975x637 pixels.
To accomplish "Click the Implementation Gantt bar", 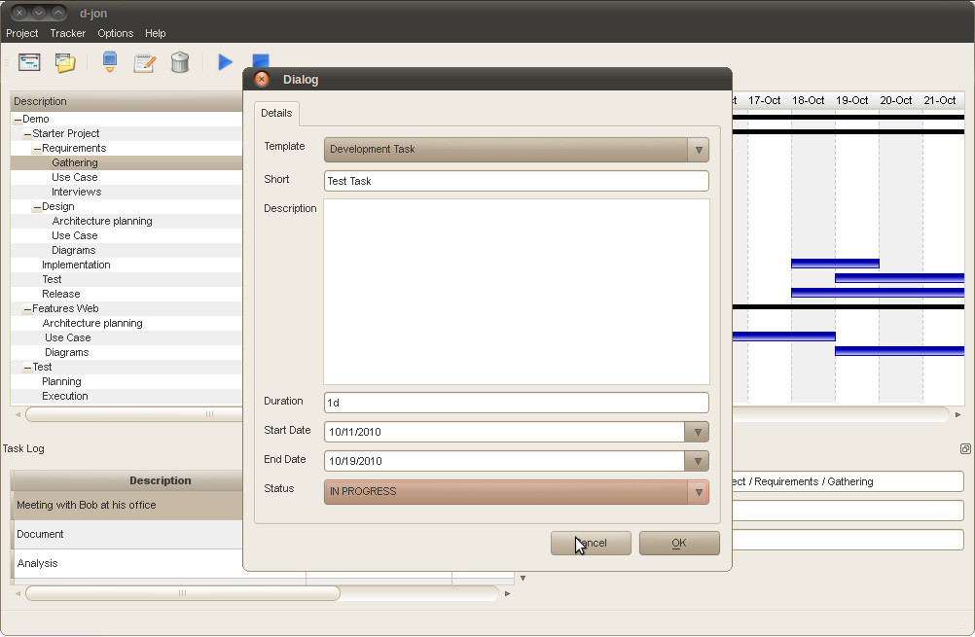I will 835,264.
